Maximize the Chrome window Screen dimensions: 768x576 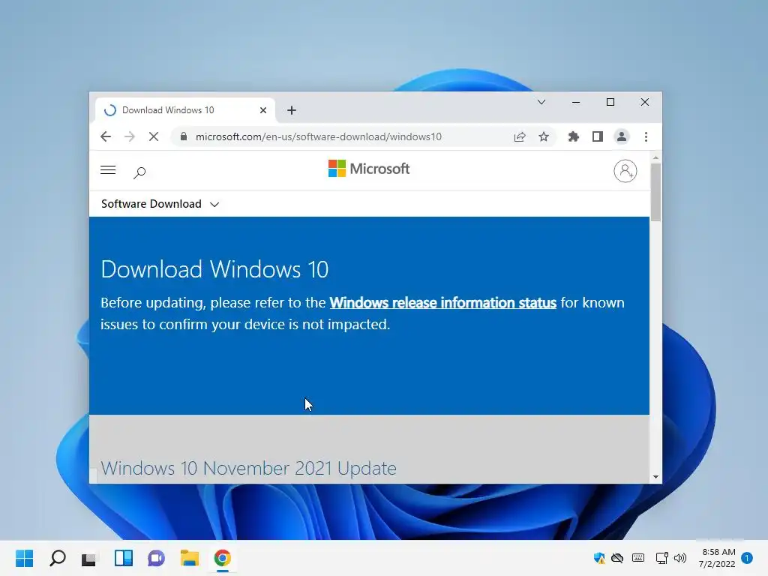tap(610, 102)
